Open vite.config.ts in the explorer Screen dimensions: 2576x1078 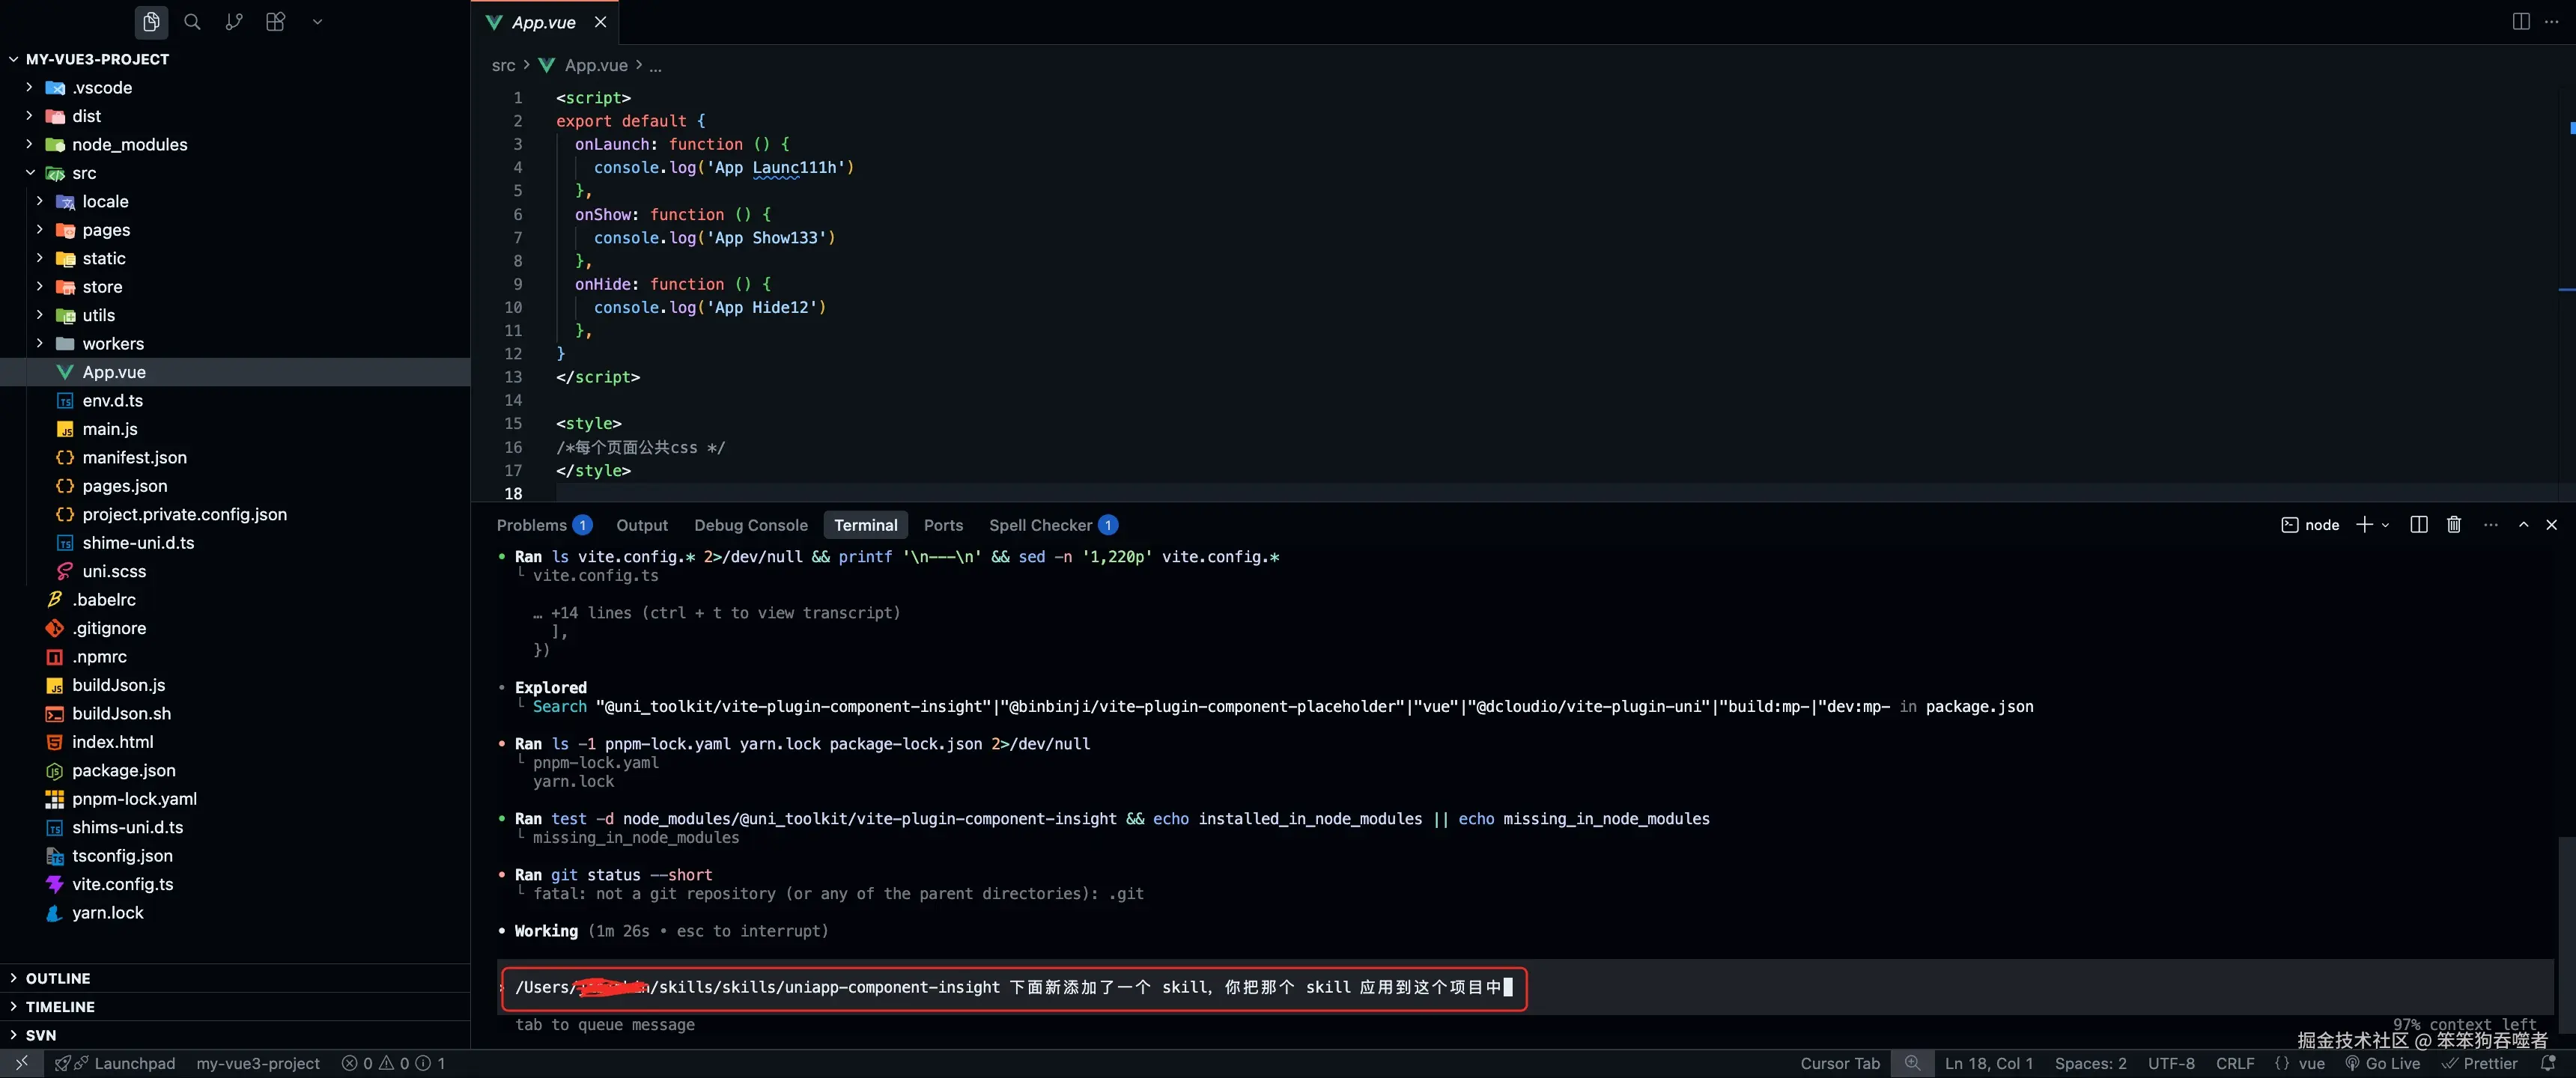pyautogui.click(x=122, y=884)
